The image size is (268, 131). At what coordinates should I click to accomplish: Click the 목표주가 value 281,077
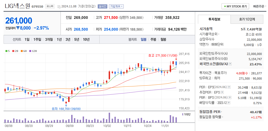[257, 73]
